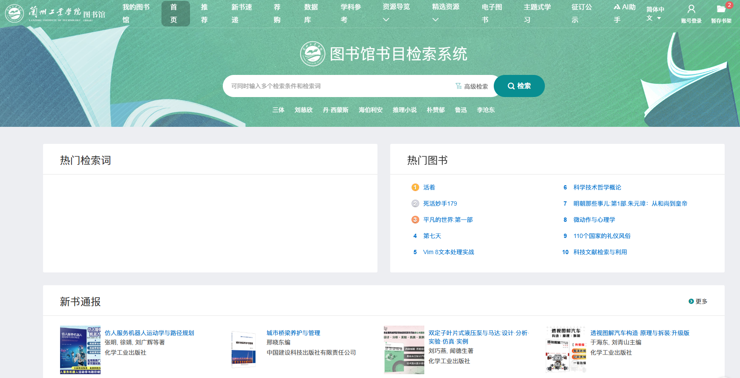The image size is (740, 378).
Task: Open the temporary bookshelf folder icon
Action: (x=721, y=9)
